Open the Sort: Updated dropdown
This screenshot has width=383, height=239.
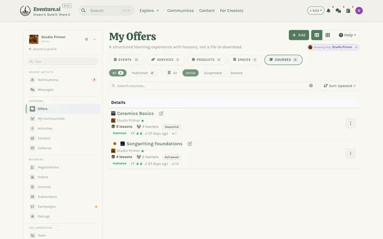(340, 86)
